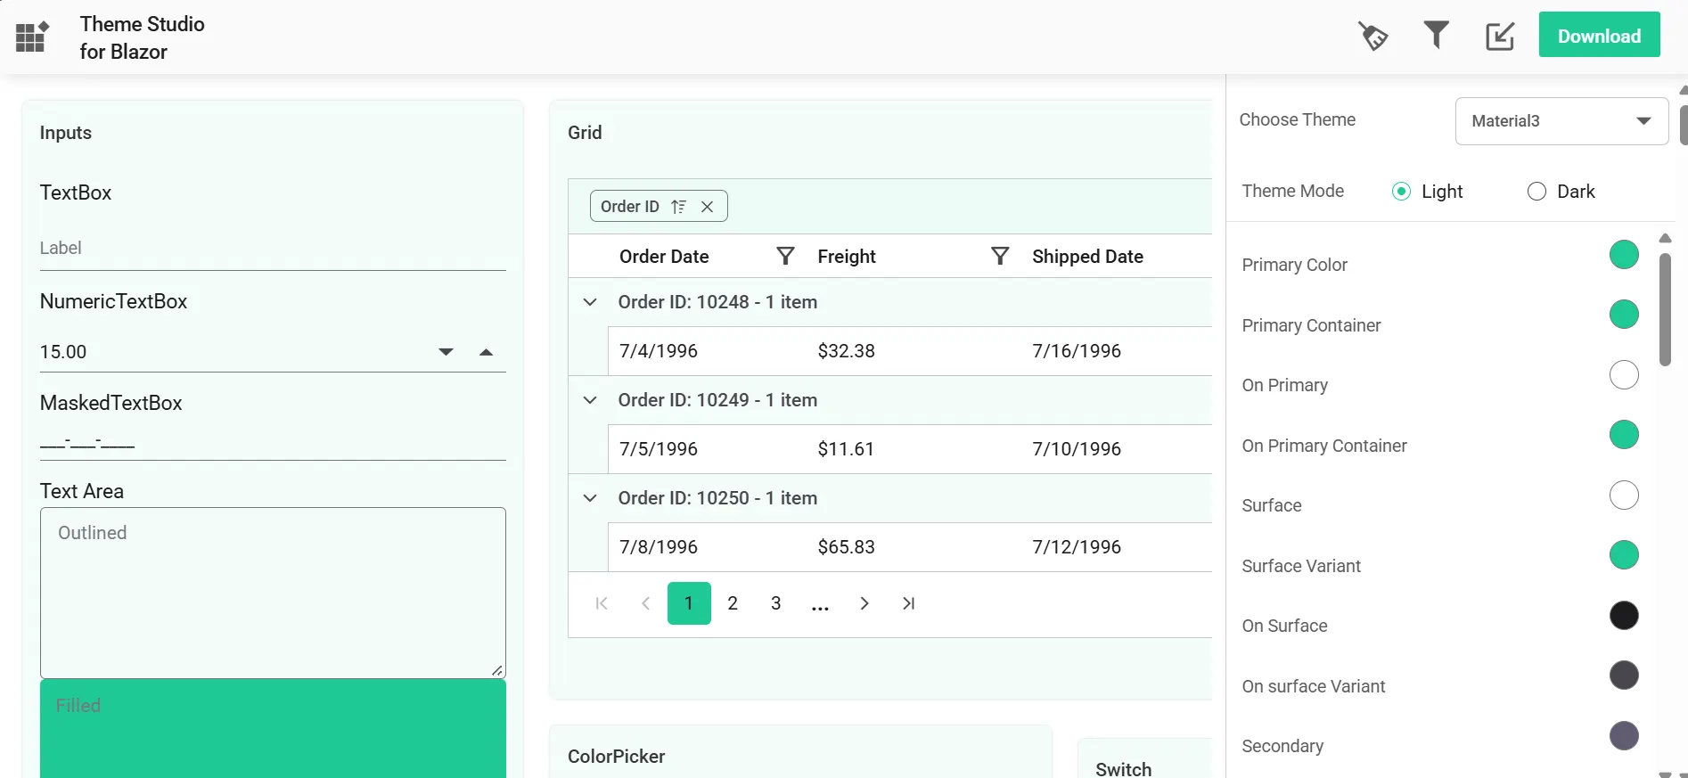This screenshot has width=1688, height=778.
Task: Increase the NumericTextBox value with up arrow
Action: (x=486, y=352)
